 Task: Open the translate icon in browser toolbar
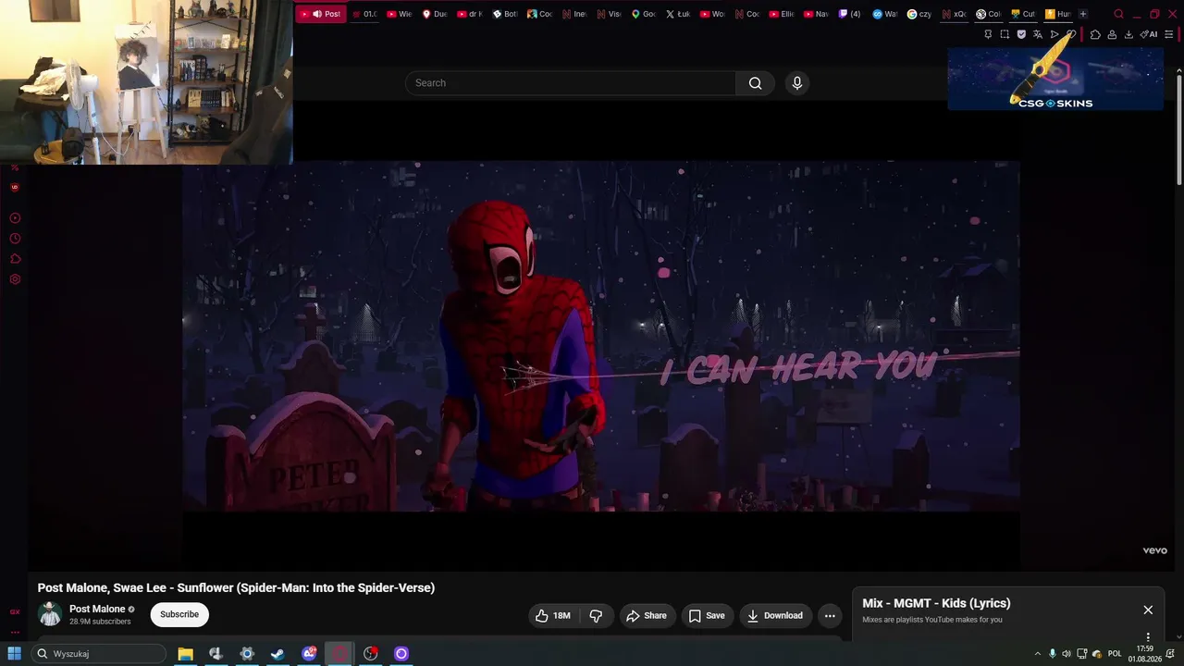click(x=1038, y=35)
